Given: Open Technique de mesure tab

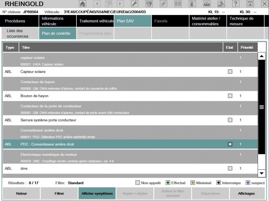Looking at the screenshot, I should 245,21.
